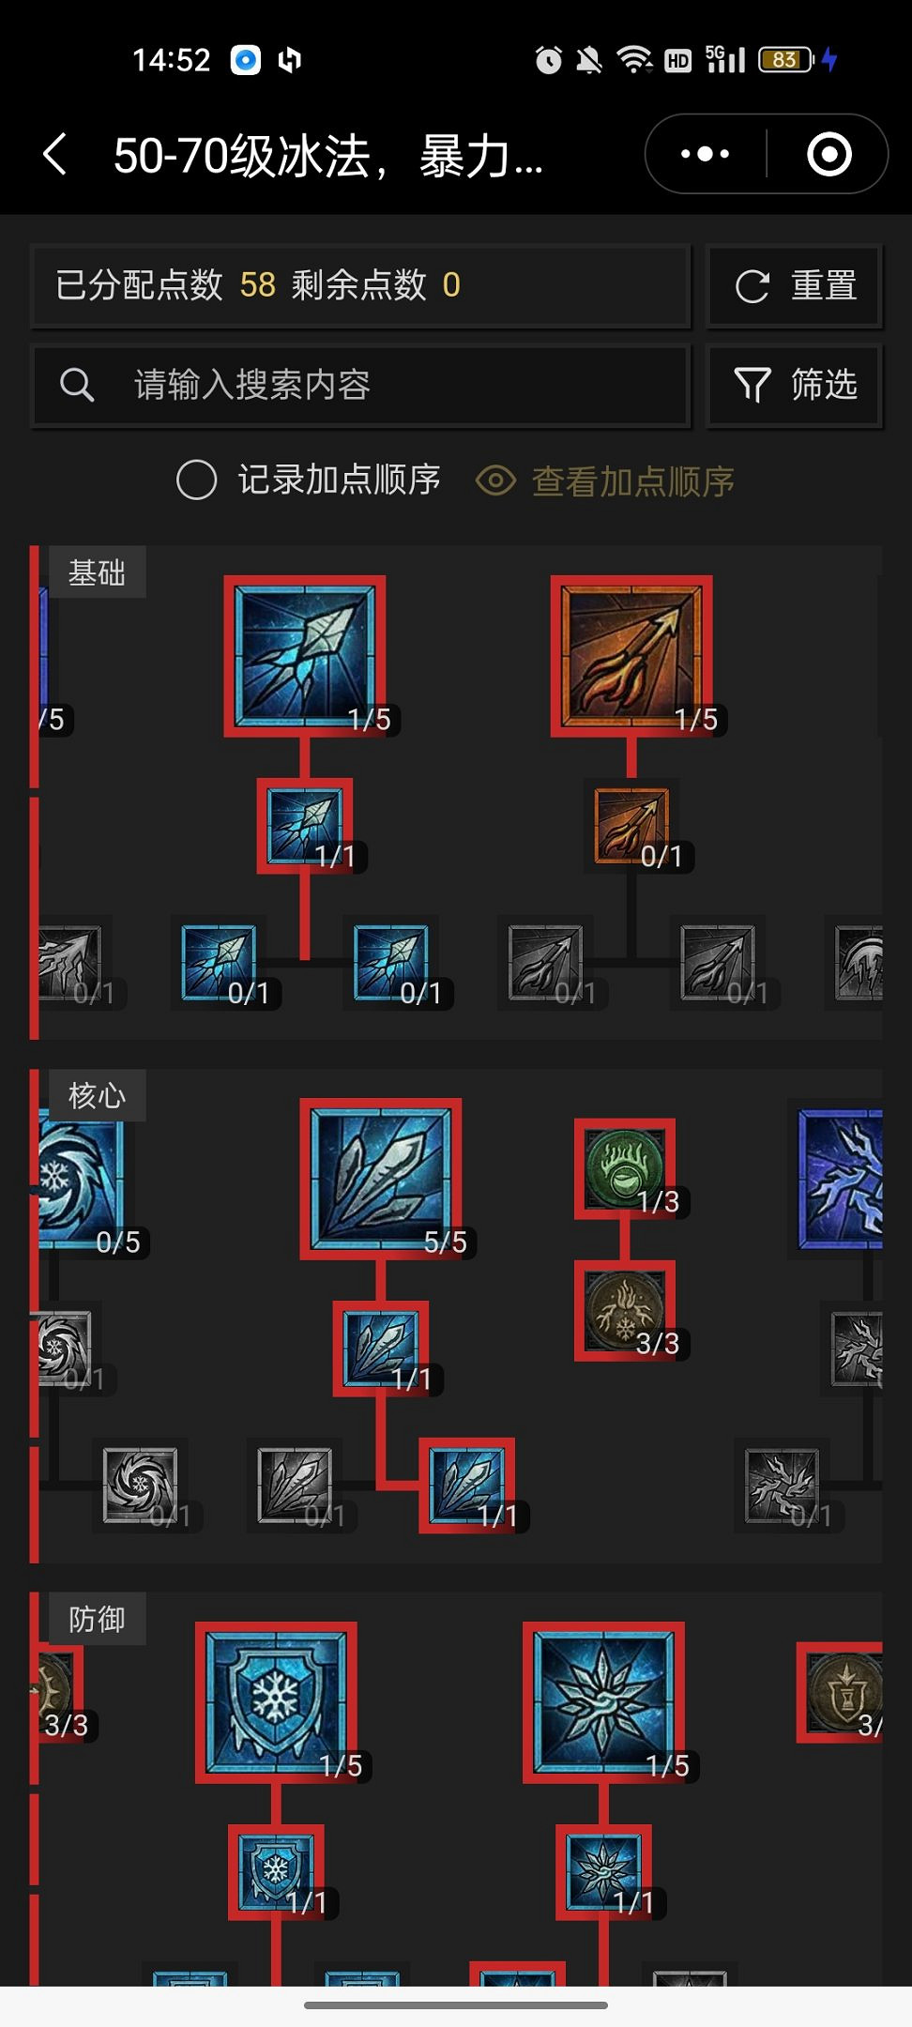Open the 筛选 filter dropdown
Screen dimensions: 912x2027
pyautogui.click(x=795, y=385)
